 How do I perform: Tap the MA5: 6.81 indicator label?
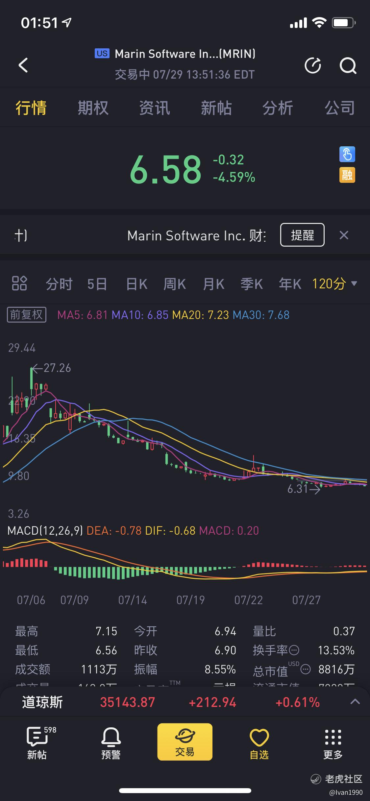click(83, 315)
